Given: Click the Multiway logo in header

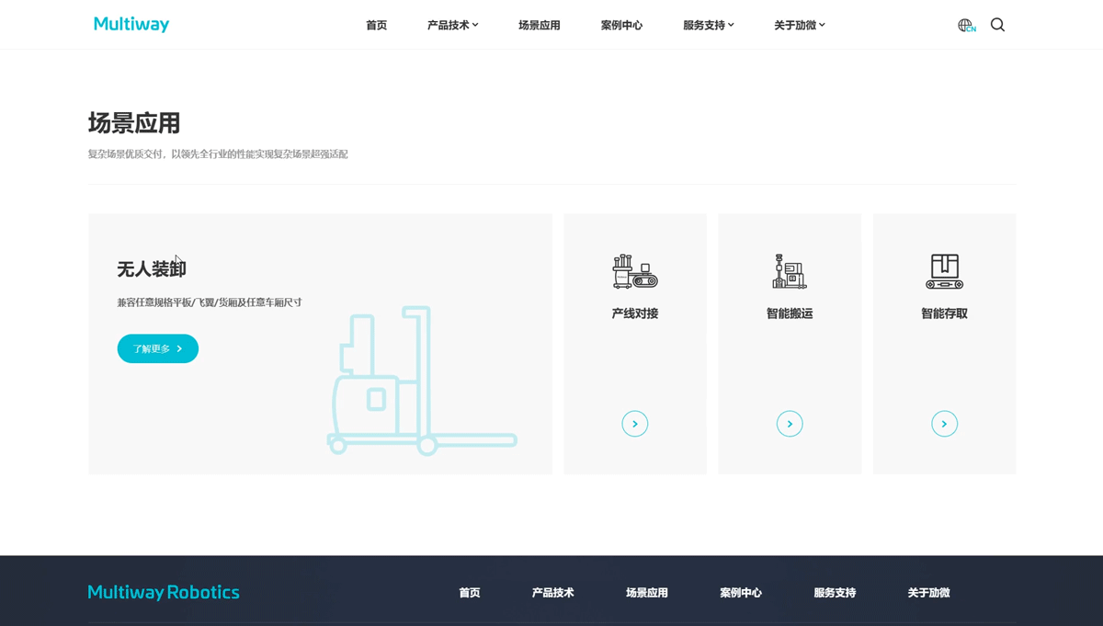Looking at the screenshot, I should click(131, 25).
